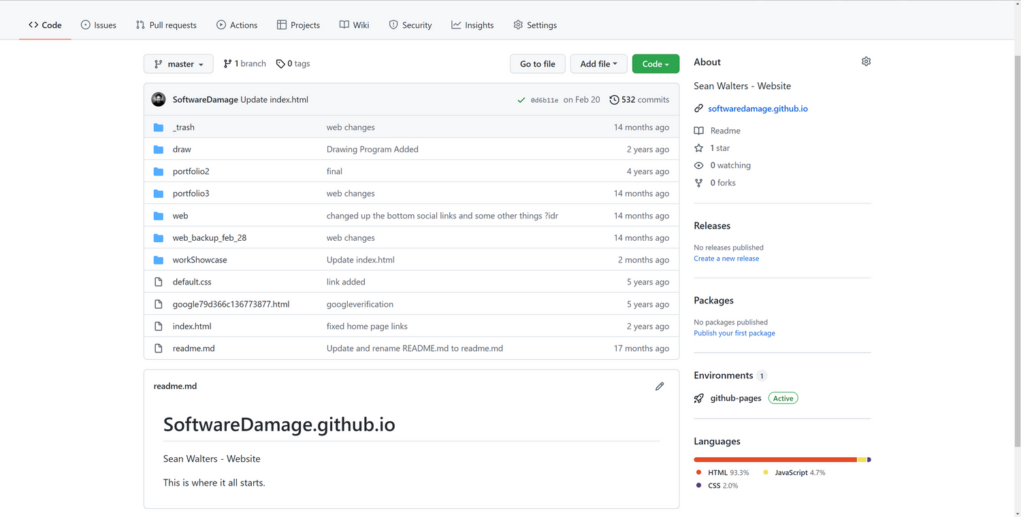Open the github-pages environment link

[x=736, y=399]
